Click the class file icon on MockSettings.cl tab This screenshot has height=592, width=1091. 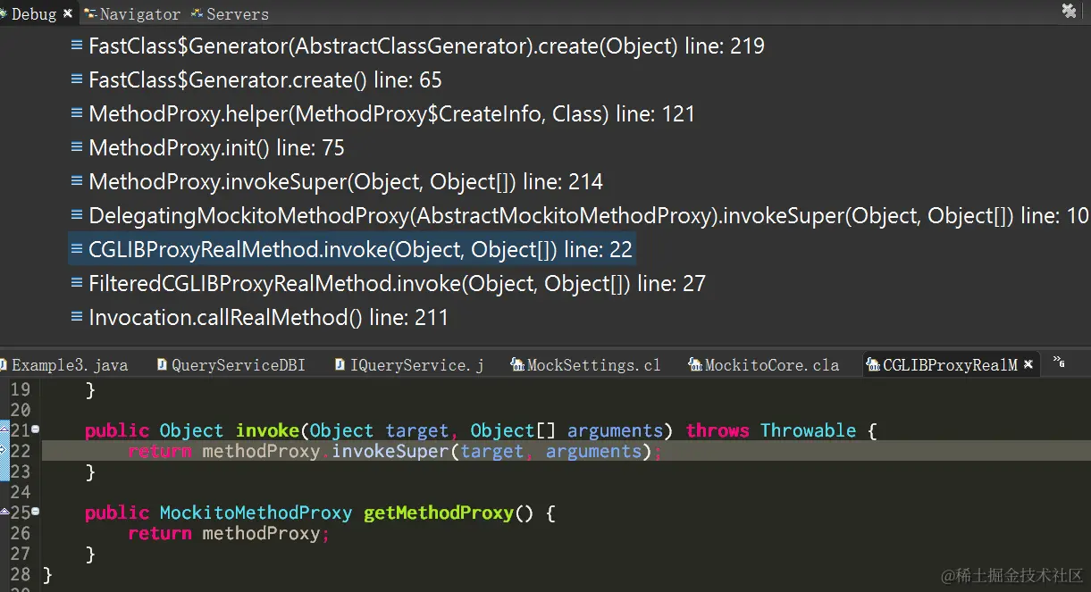516,364
